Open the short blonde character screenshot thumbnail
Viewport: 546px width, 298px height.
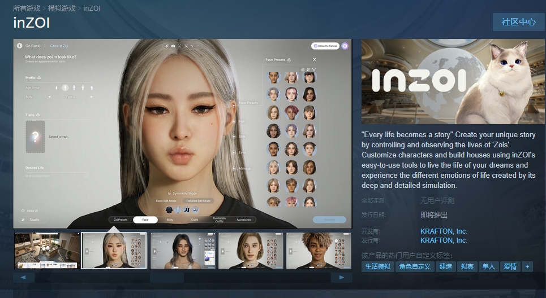tap(251, 251)
